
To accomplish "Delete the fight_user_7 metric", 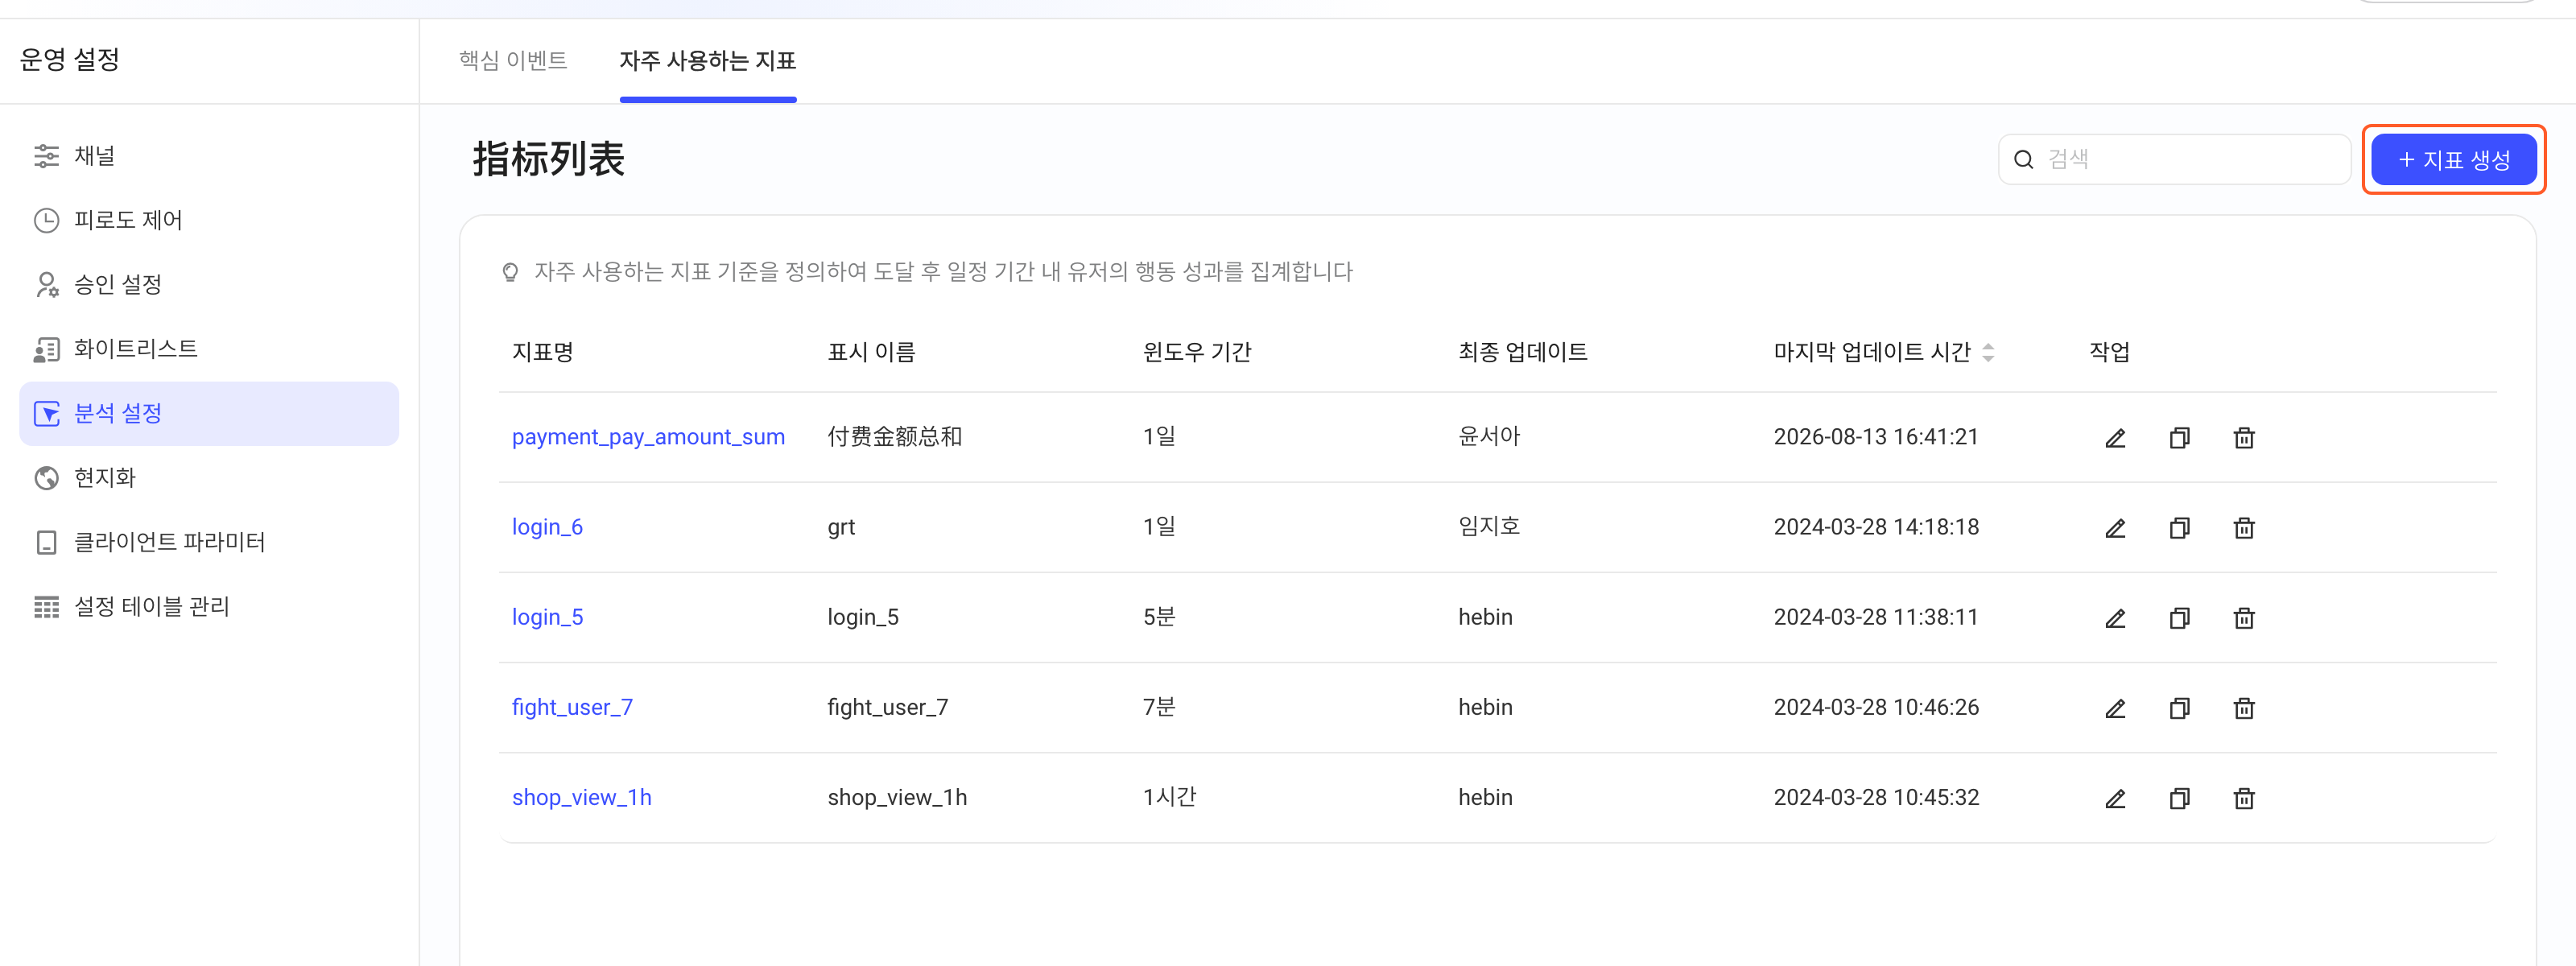I will click(x=2244, y=708).
